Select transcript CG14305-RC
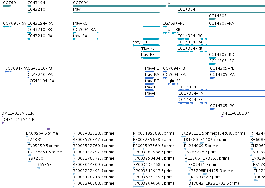The height and width of the screenshot is (188, 265). [x=222, y=61]
